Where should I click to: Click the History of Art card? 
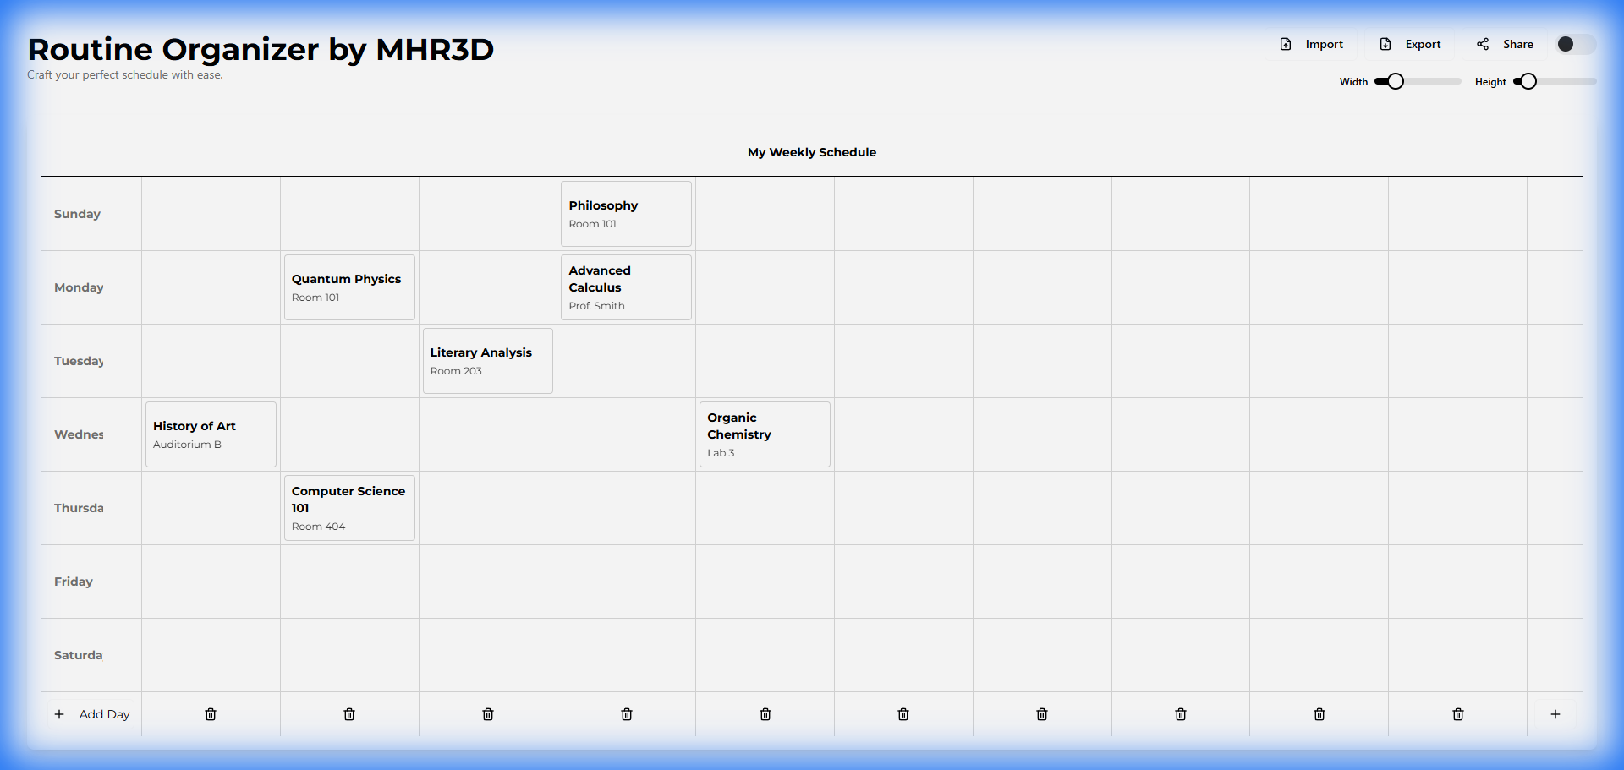click(210, 434)
